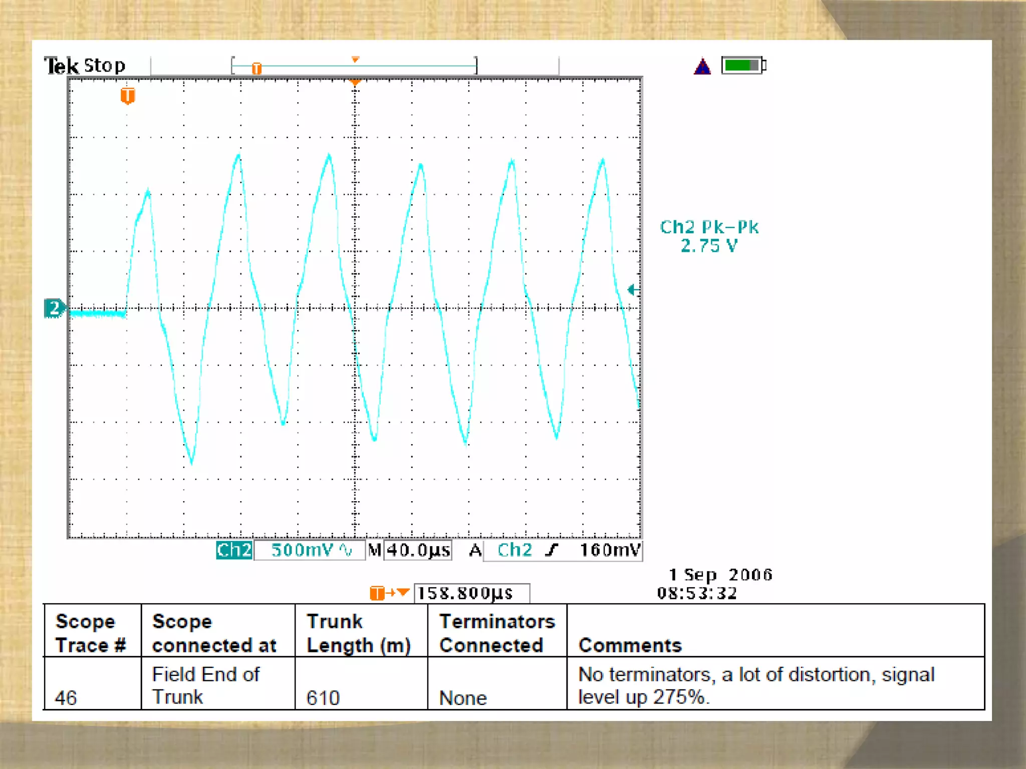The height and width of the screenshot is (769, 1026).
Task: Click the Scope Trace # column header
Action: click(x=91, y=633)
